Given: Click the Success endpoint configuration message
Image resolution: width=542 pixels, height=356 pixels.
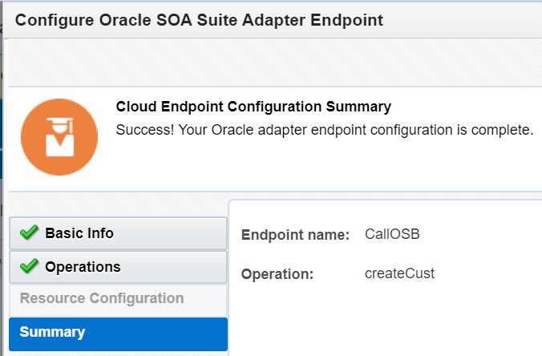Looking at the screenshot, I should tap(325, 129).
